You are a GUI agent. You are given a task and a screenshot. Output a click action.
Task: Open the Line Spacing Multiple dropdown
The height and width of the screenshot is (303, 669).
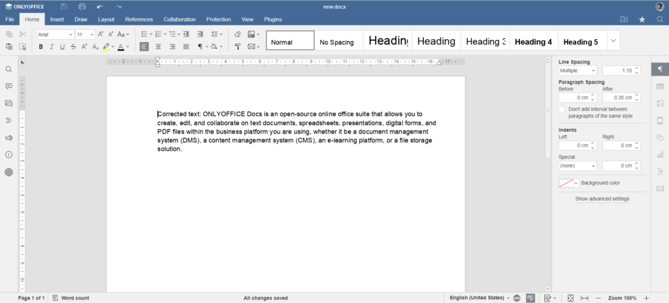click(578, 70)
